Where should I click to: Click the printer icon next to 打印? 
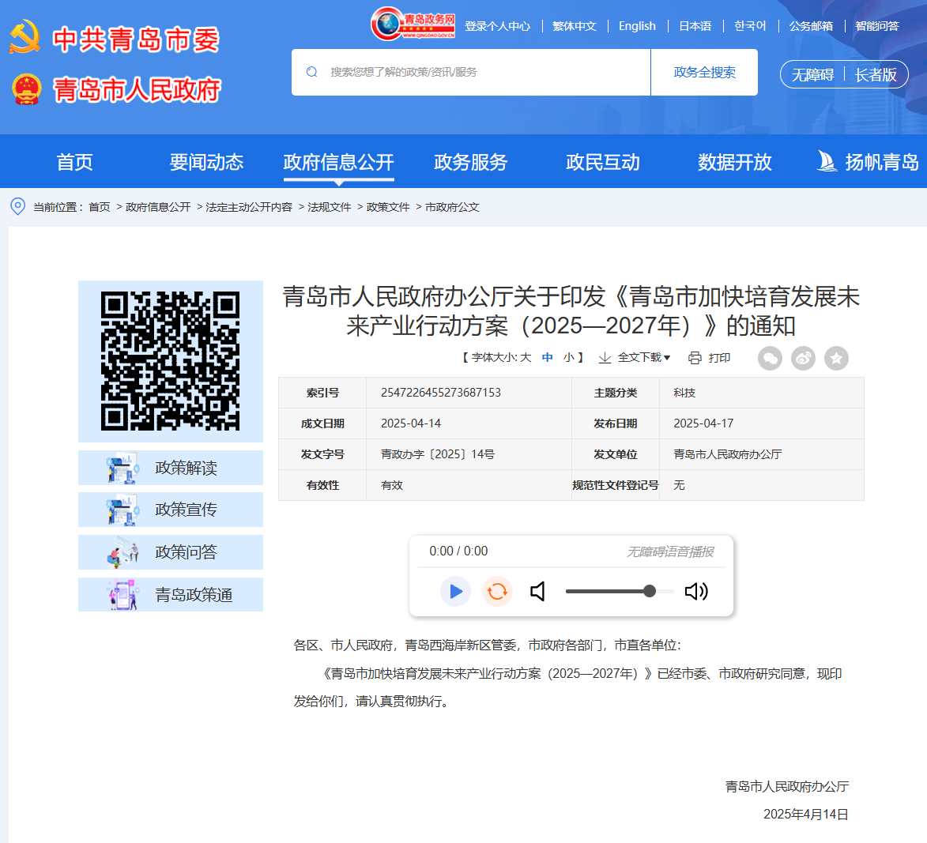point(695,358)
